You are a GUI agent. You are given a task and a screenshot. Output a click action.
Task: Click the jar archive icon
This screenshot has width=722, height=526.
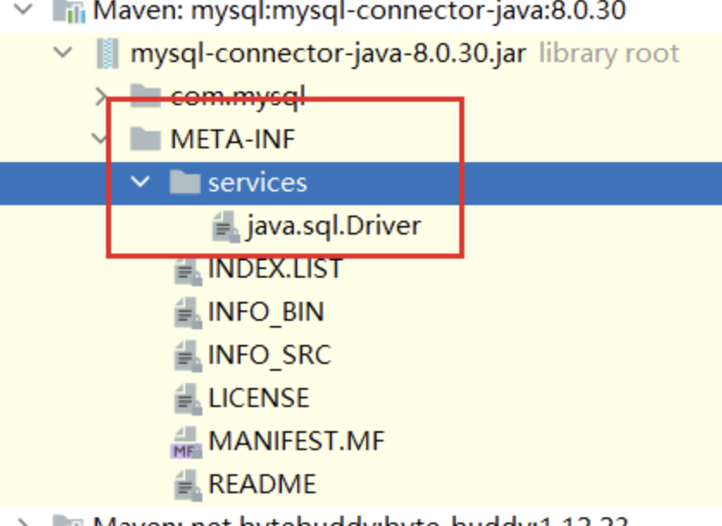coord(108,54)
